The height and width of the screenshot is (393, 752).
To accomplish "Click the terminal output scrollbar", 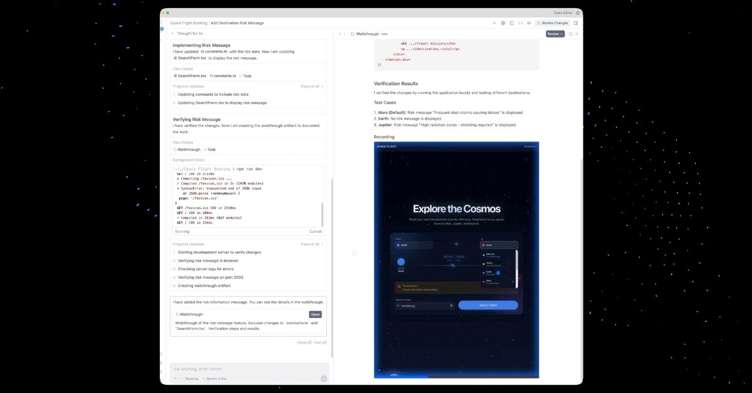I will tap(323, 215).
